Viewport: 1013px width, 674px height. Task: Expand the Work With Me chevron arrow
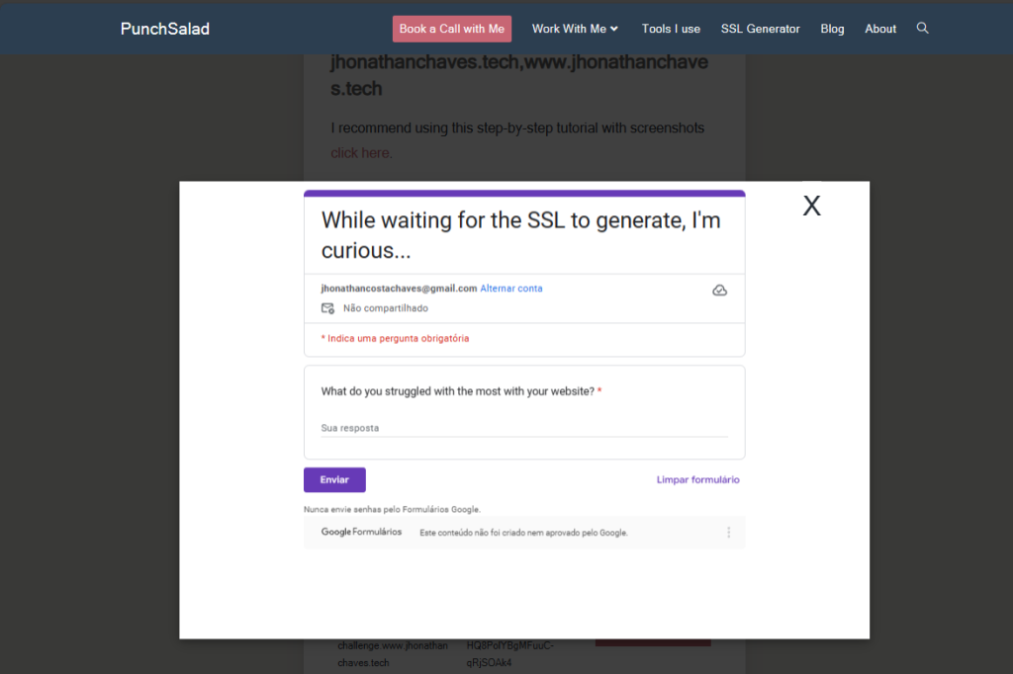pos(613,29)
